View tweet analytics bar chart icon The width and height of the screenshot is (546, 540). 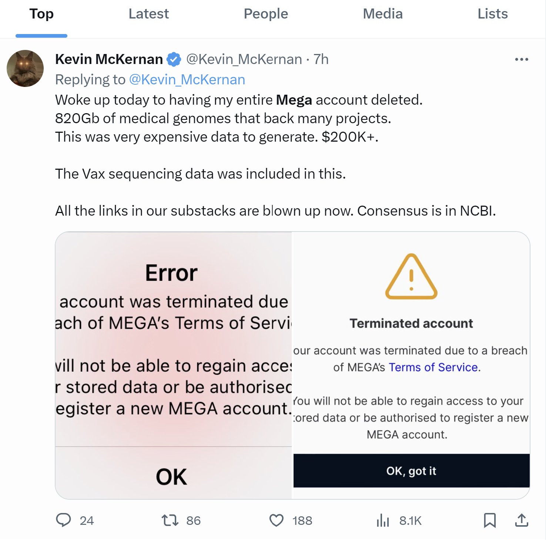point(383,520)
